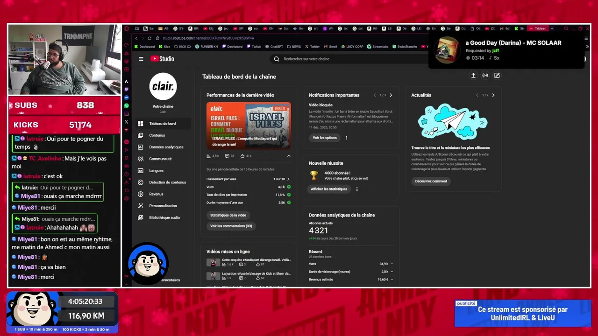
Task: Click the Afficher les statistiques button
Action: [329, 189]
